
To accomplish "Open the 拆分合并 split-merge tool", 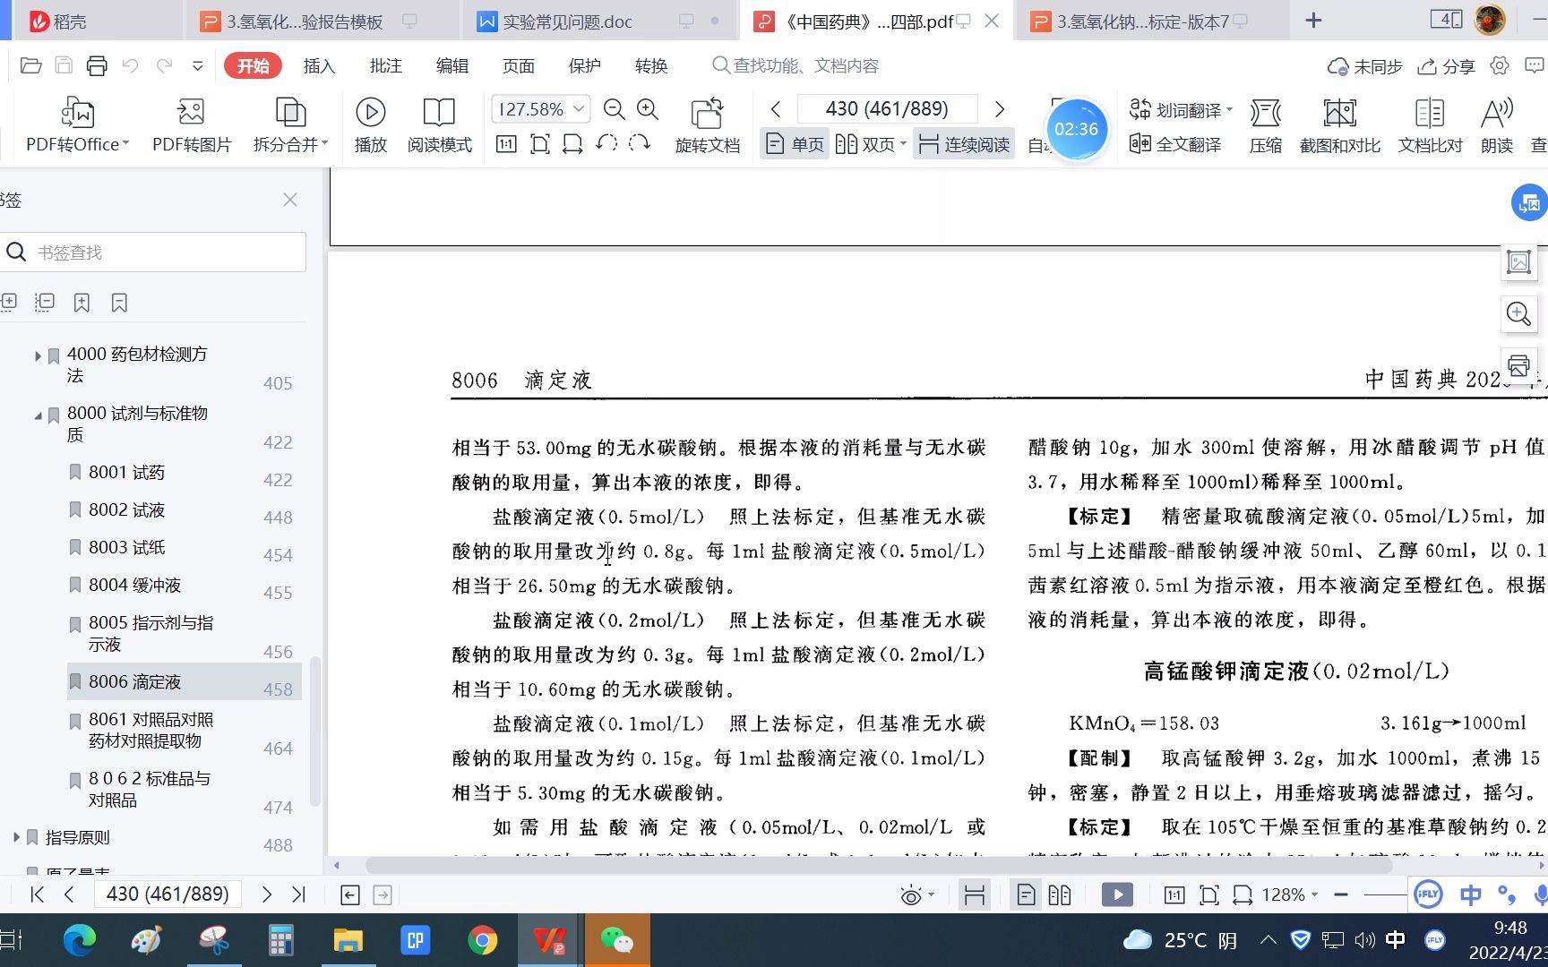I will pyautogui.click(x=290, y=125).
